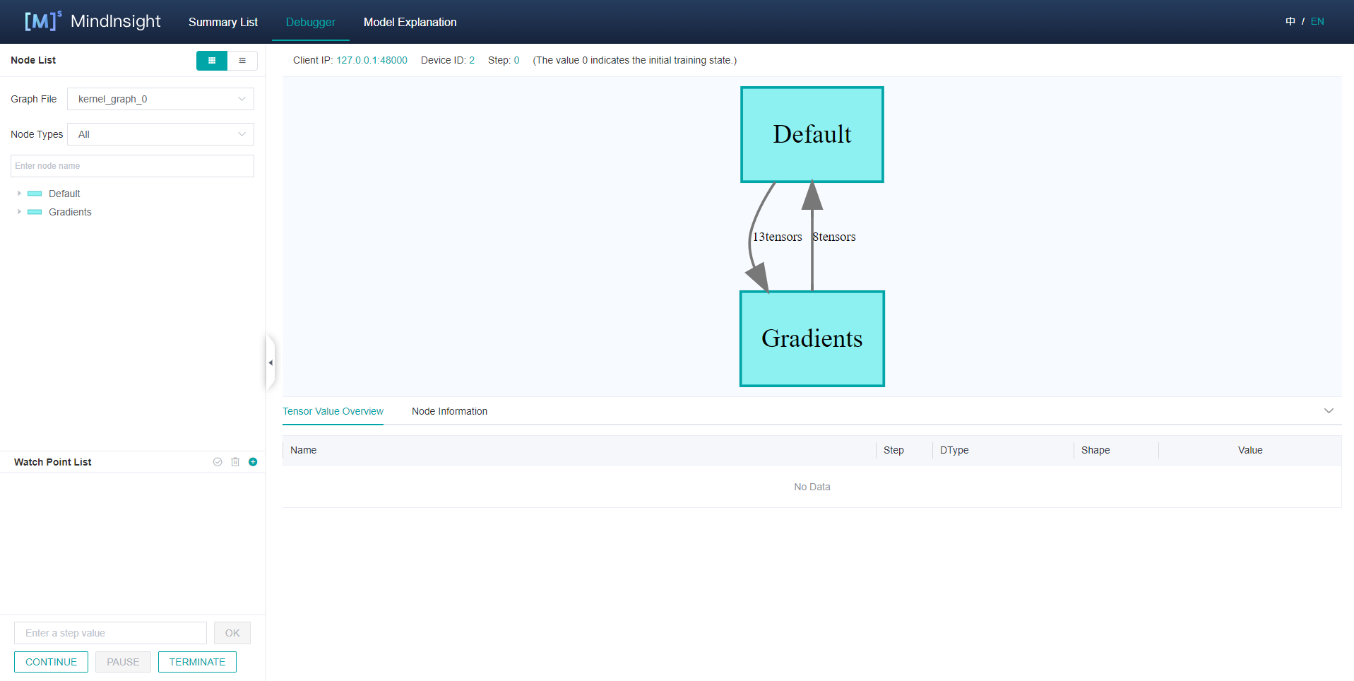This screenshot has width=1354, height=681.
Task: Open the Summary List menu
Action: pos(222,22)
